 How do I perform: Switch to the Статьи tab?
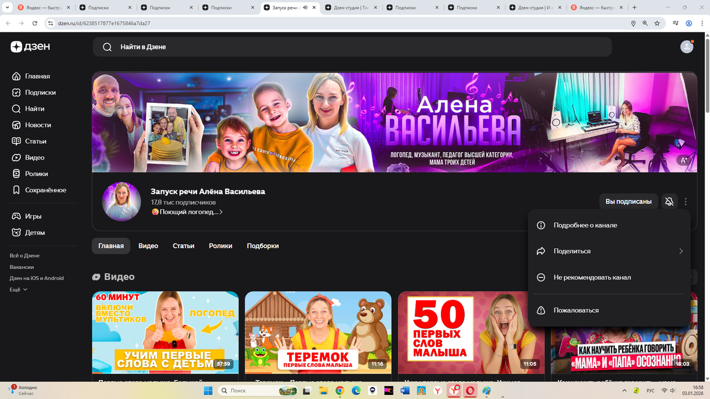[183, 245]
